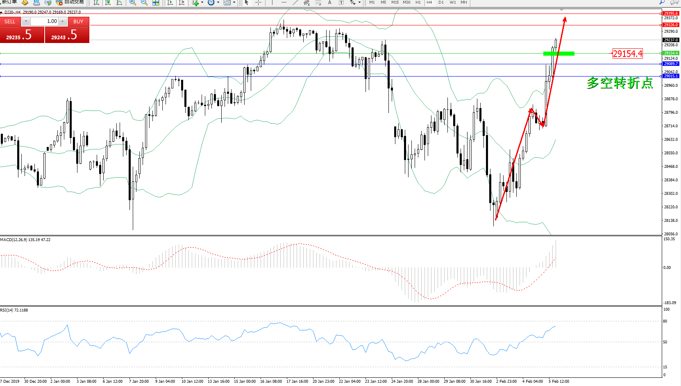Enable chart auto scroll icon
This screenshot has height=386, width=681.
(170, 2)
